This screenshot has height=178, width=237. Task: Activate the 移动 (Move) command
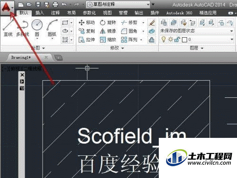(x=87, y=23)
